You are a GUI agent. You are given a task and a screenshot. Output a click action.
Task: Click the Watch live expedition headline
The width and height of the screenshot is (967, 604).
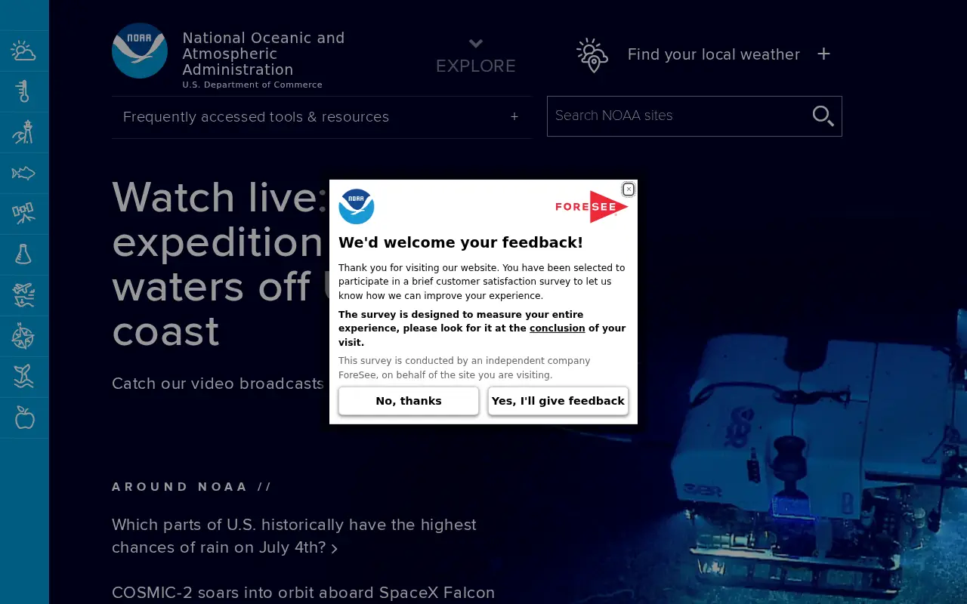(x=220, y=263)
